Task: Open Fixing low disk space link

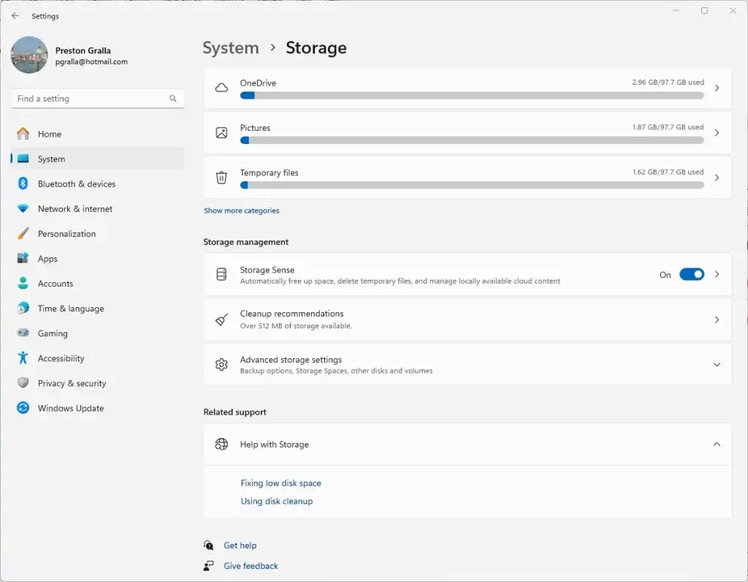Action: click(x=280, y=483)
